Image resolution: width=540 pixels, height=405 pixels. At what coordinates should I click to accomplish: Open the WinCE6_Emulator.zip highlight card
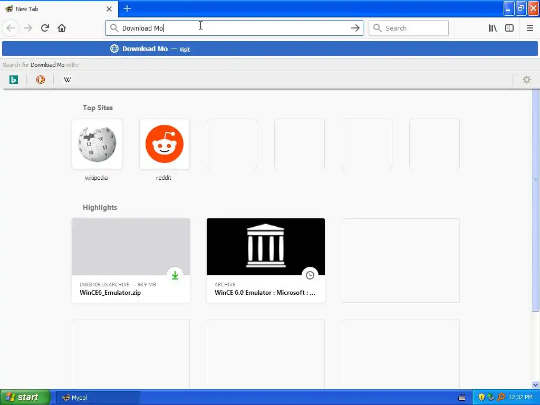131,261
